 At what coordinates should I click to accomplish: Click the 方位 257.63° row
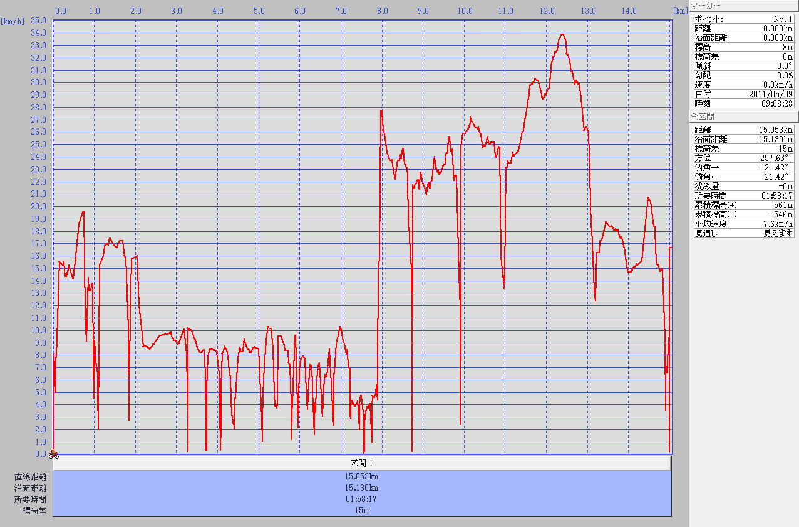pyautogui.click(x=743, y=158)
